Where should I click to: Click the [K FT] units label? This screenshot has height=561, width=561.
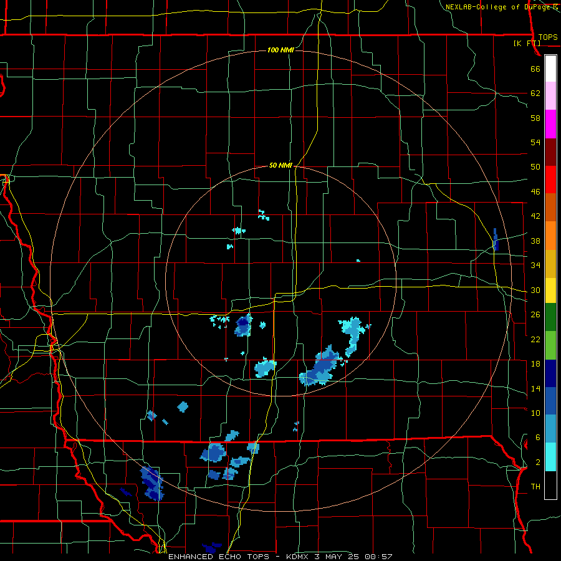point(527,43)
